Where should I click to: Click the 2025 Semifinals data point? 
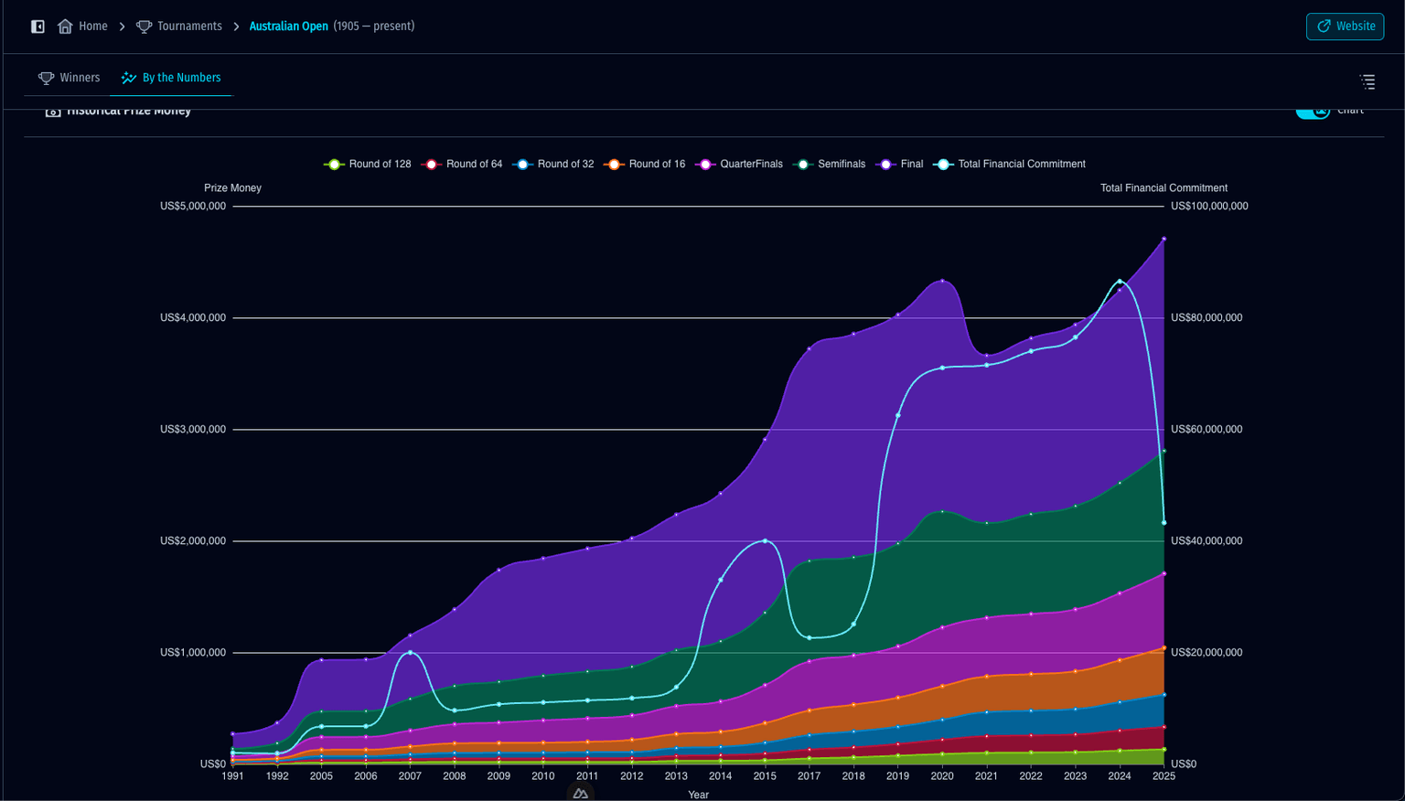click(x=1164, y=451)
